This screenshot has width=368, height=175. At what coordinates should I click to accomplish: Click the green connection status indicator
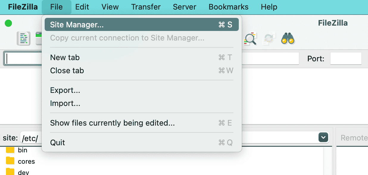(x=8, y=23)
